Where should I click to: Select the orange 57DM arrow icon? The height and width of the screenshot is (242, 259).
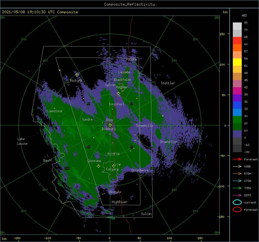pos(237,174)
